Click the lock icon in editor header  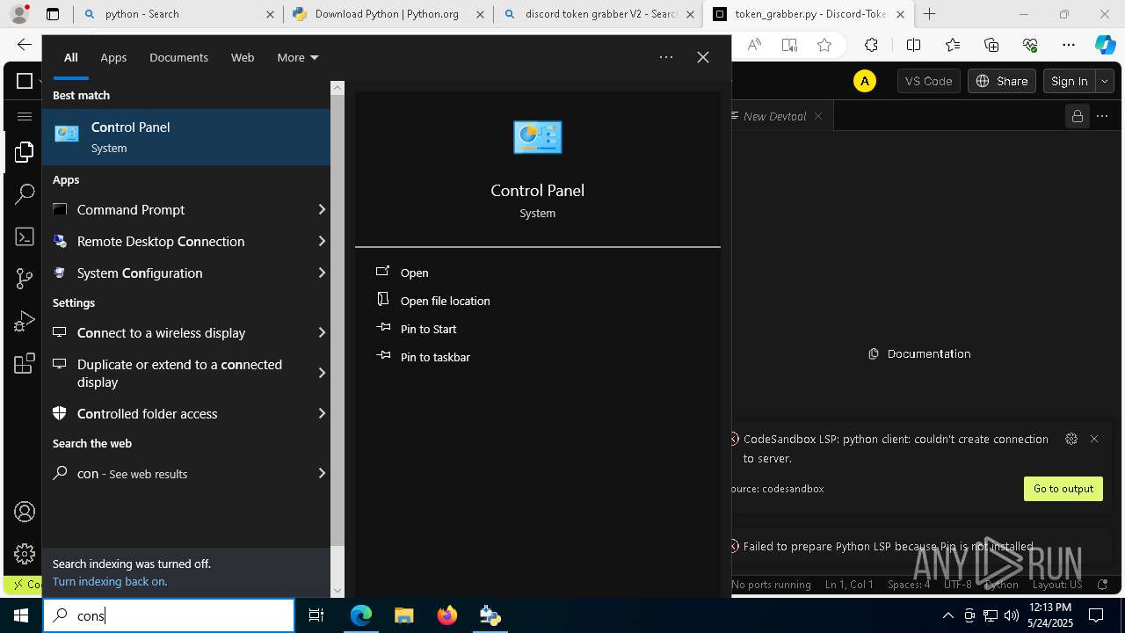[1078, 116]
